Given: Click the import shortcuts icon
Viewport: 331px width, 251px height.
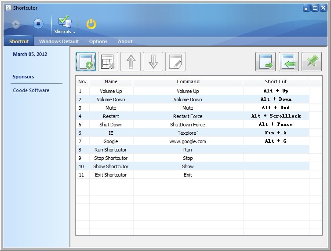Looking at the screenshot, I should (288, 62).
